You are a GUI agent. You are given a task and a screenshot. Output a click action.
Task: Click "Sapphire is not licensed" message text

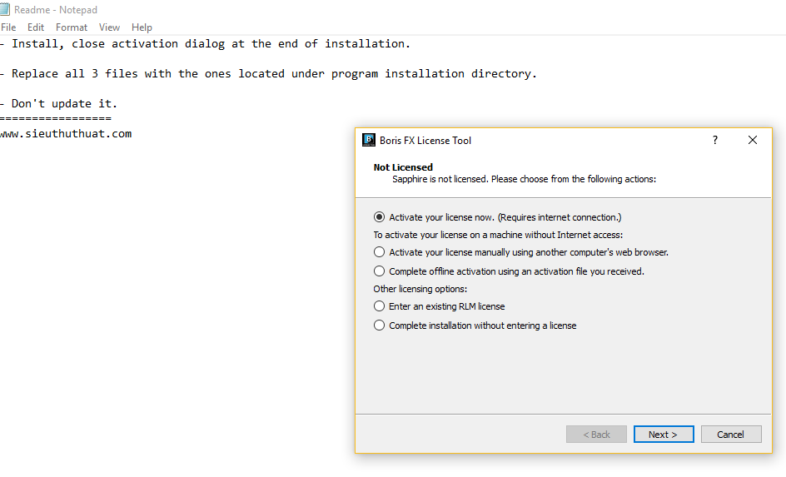(524, 179)
